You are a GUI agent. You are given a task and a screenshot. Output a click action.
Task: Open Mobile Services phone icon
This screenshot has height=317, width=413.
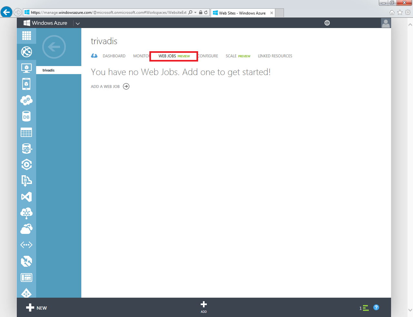point(26,84)
